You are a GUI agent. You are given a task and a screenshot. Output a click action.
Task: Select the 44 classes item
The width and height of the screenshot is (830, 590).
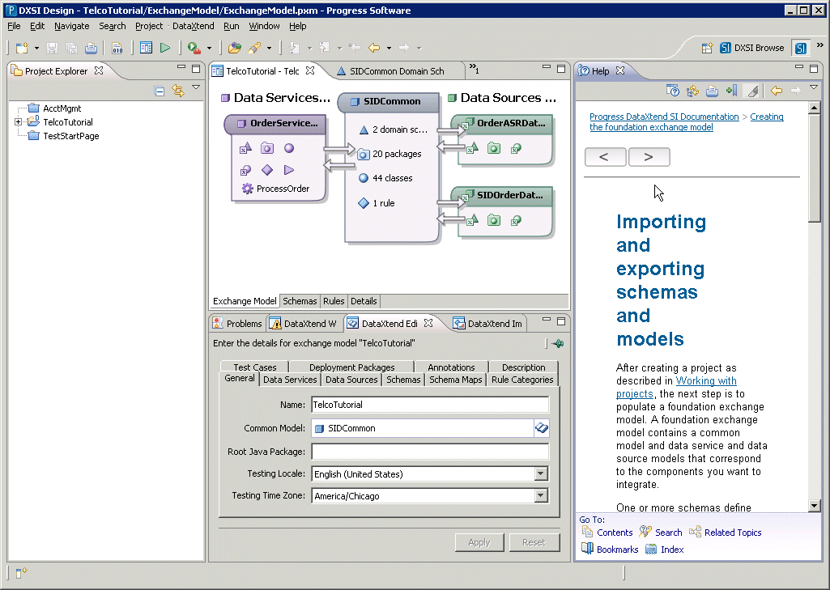pos(385,178)
